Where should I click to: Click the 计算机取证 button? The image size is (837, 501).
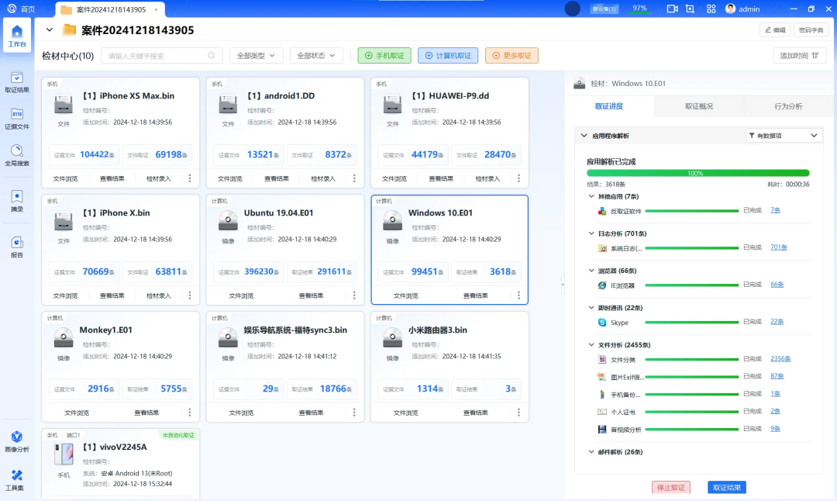click(449, 56)
